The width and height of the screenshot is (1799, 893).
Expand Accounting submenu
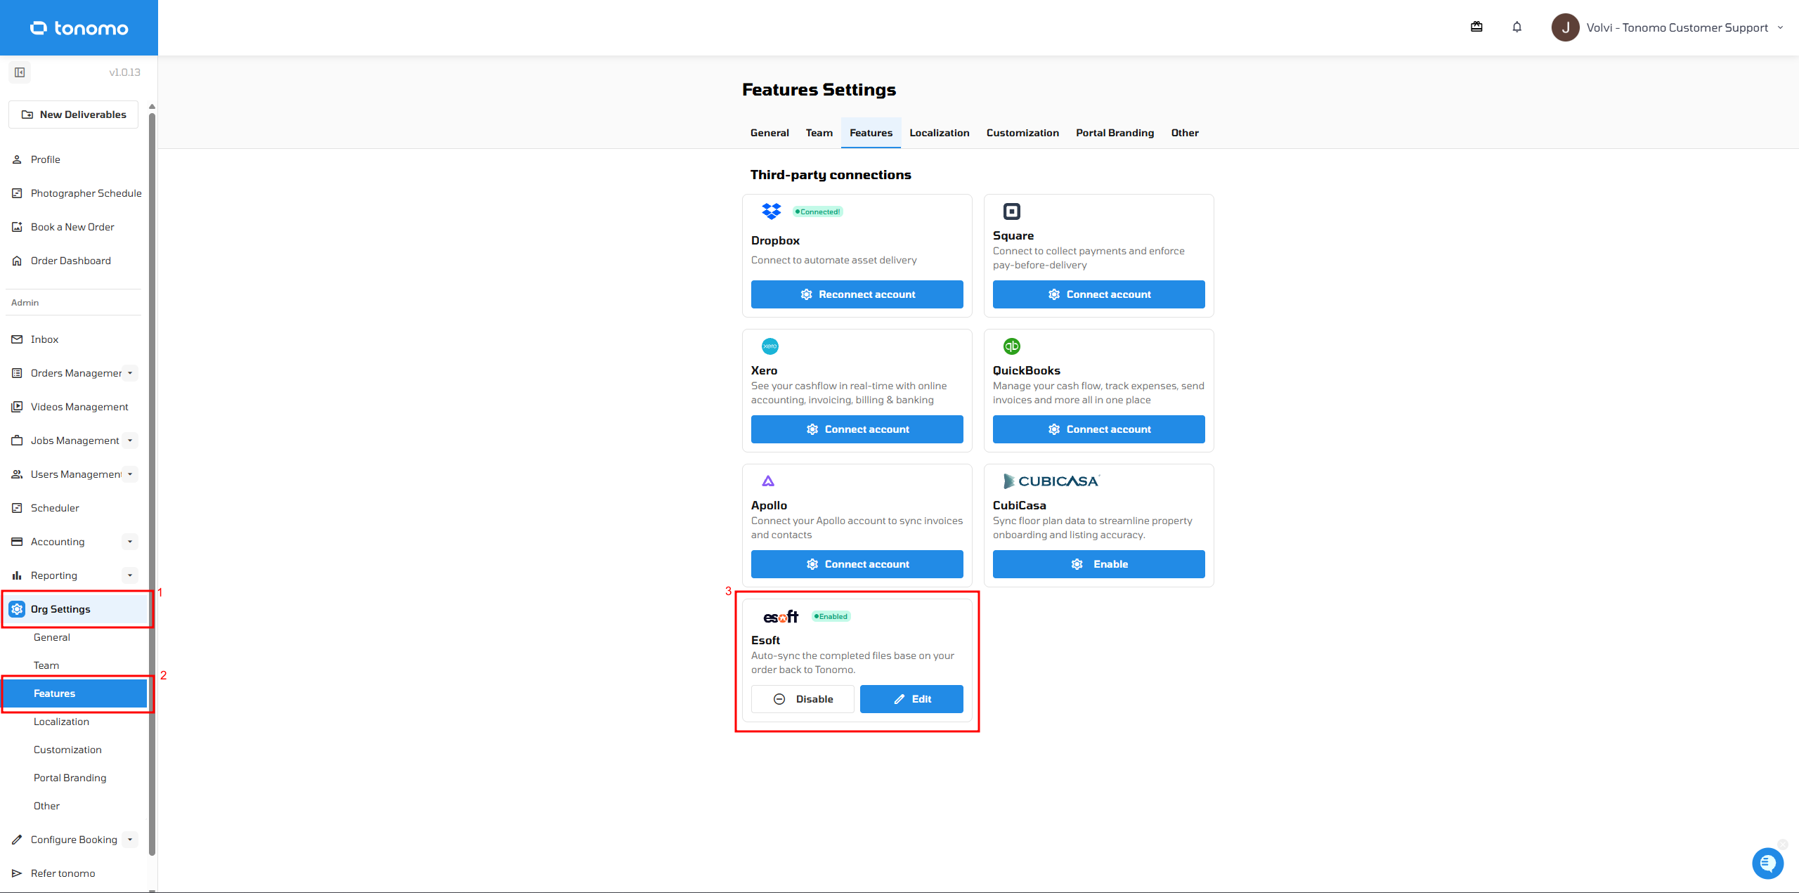coord(130,542)
